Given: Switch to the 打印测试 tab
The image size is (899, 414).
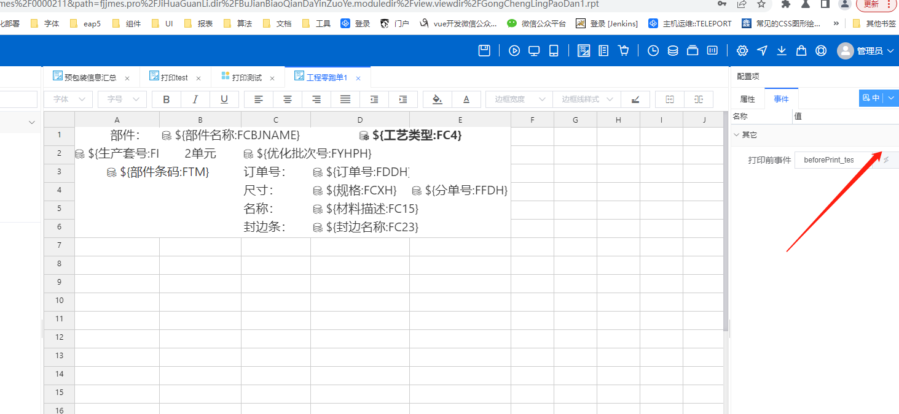Looking at the screenshot, I should (247, 78).
